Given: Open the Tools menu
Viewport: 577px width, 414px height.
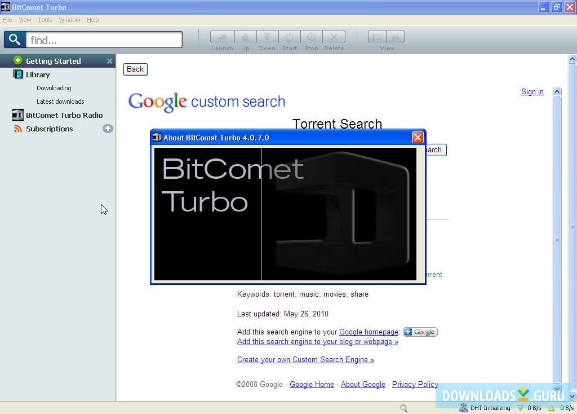Looking at the screenshot, I should tap(45, 20).
